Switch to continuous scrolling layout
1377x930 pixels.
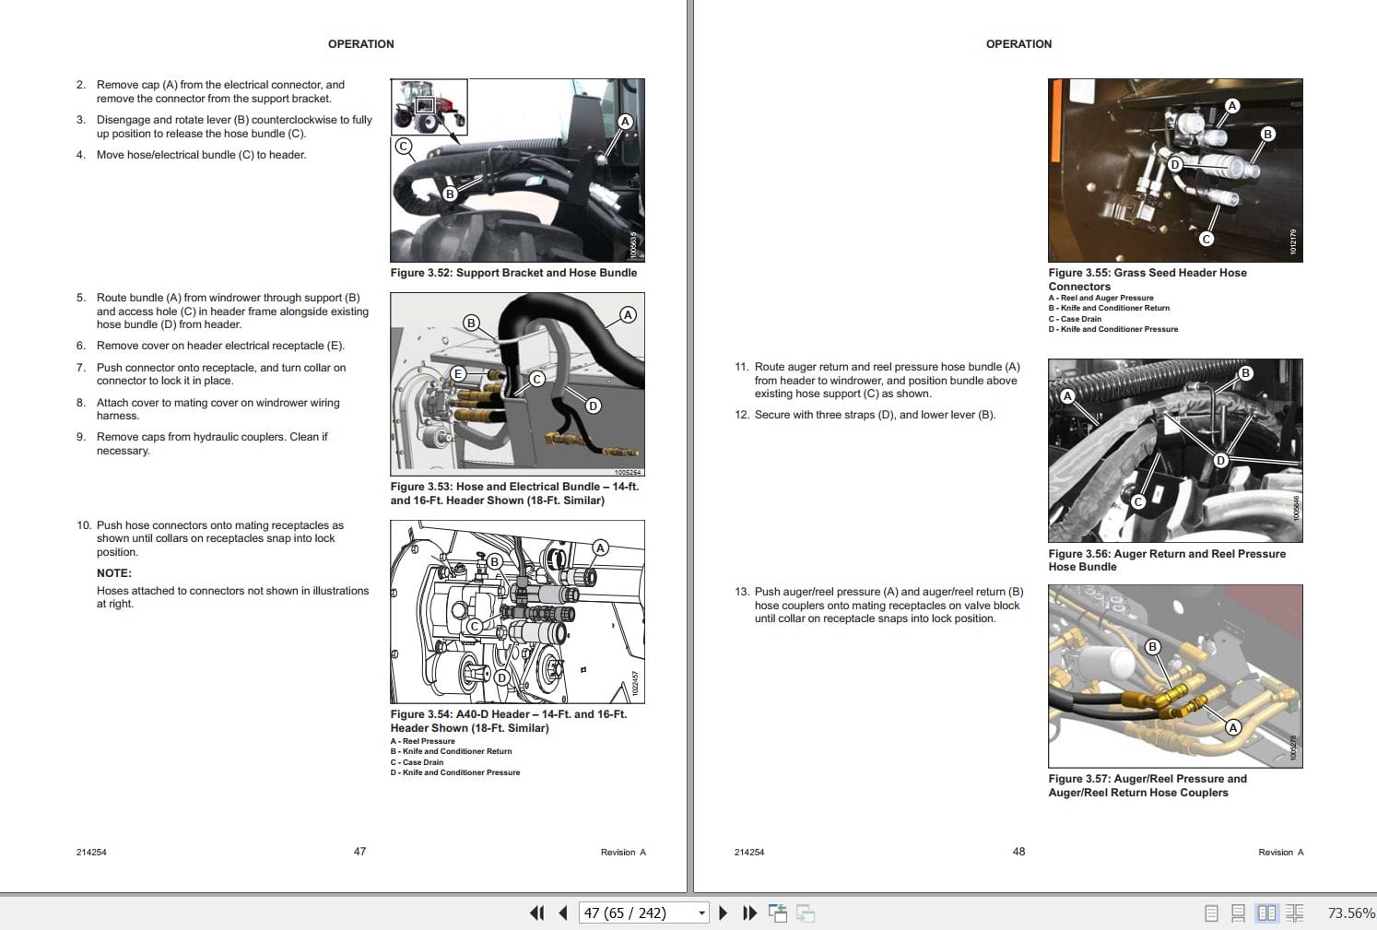(1238, 912)
